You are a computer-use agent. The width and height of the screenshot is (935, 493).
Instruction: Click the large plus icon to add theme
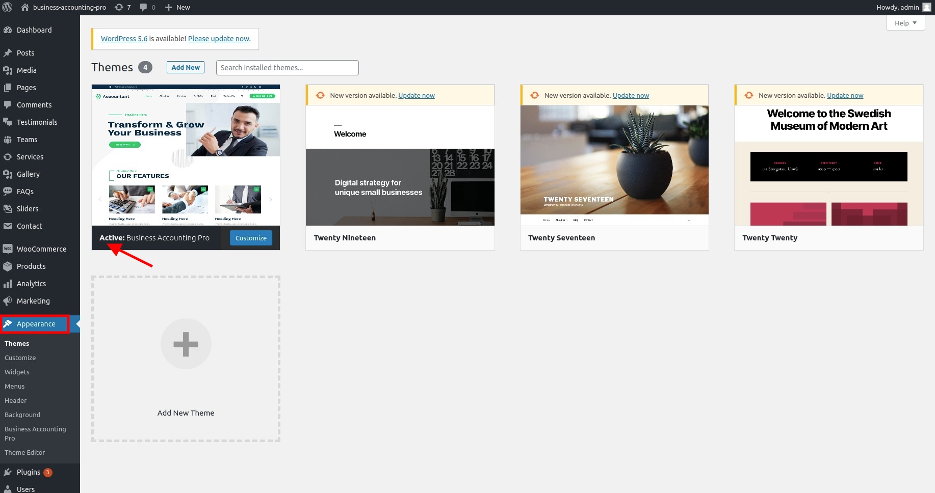click(186, 344)
